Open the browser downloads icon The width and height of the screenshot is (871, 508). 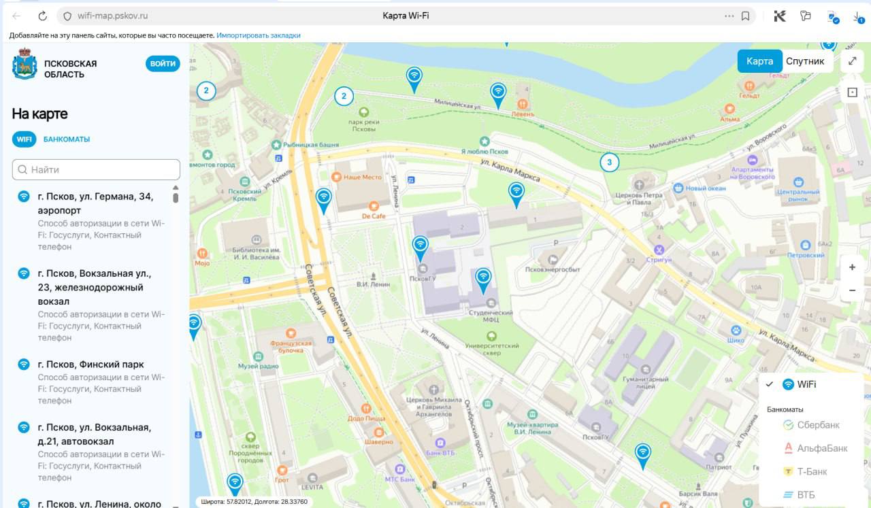click(x=859, y=16)
